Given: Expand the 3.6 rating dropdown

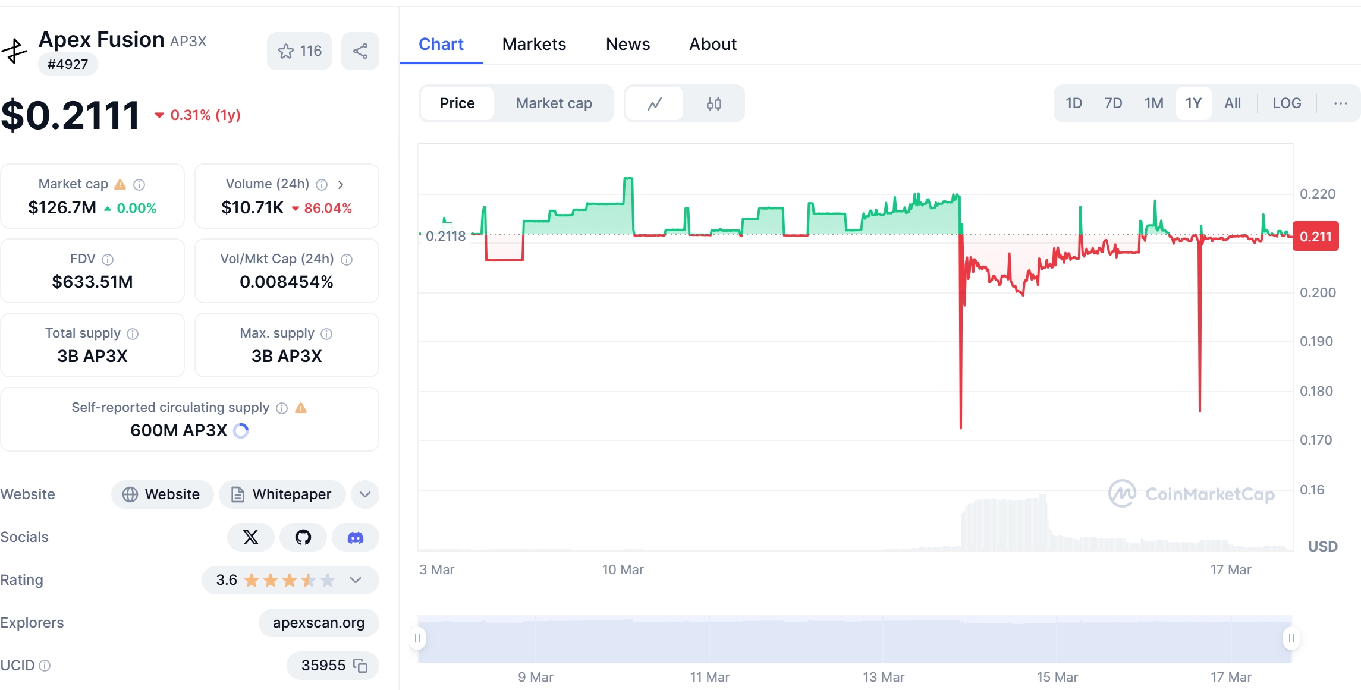Looking at the screenshot, I should 356,580.
